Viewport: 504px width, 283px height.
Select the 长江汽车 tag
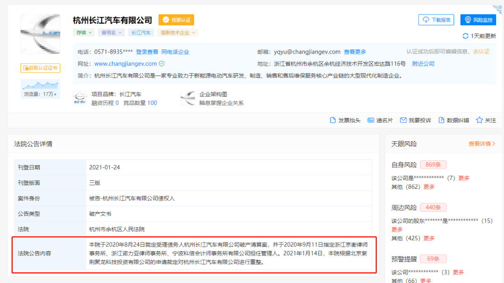[x=141, y=33]
